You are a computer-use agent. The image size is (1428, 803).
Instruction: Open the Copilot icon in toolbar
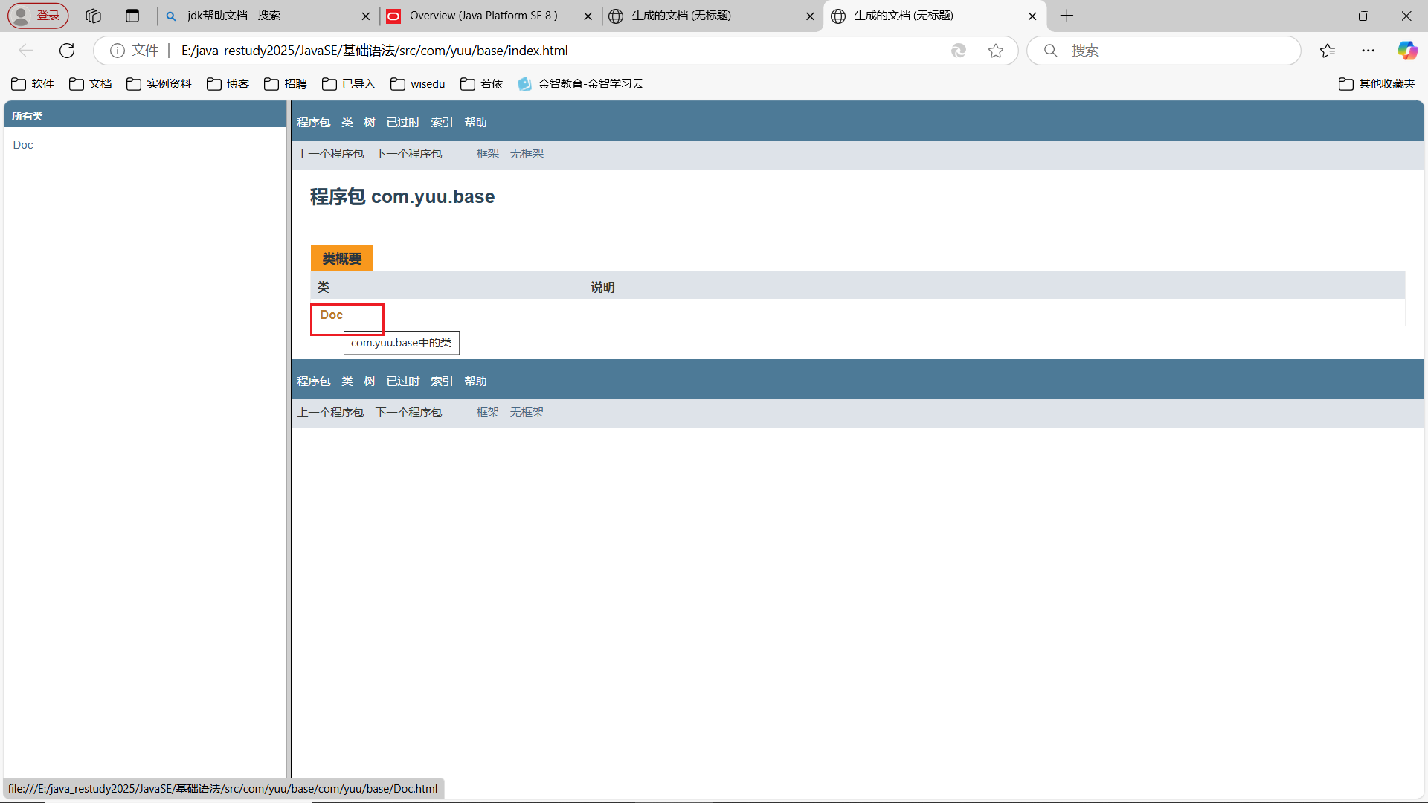point(1406,51)
